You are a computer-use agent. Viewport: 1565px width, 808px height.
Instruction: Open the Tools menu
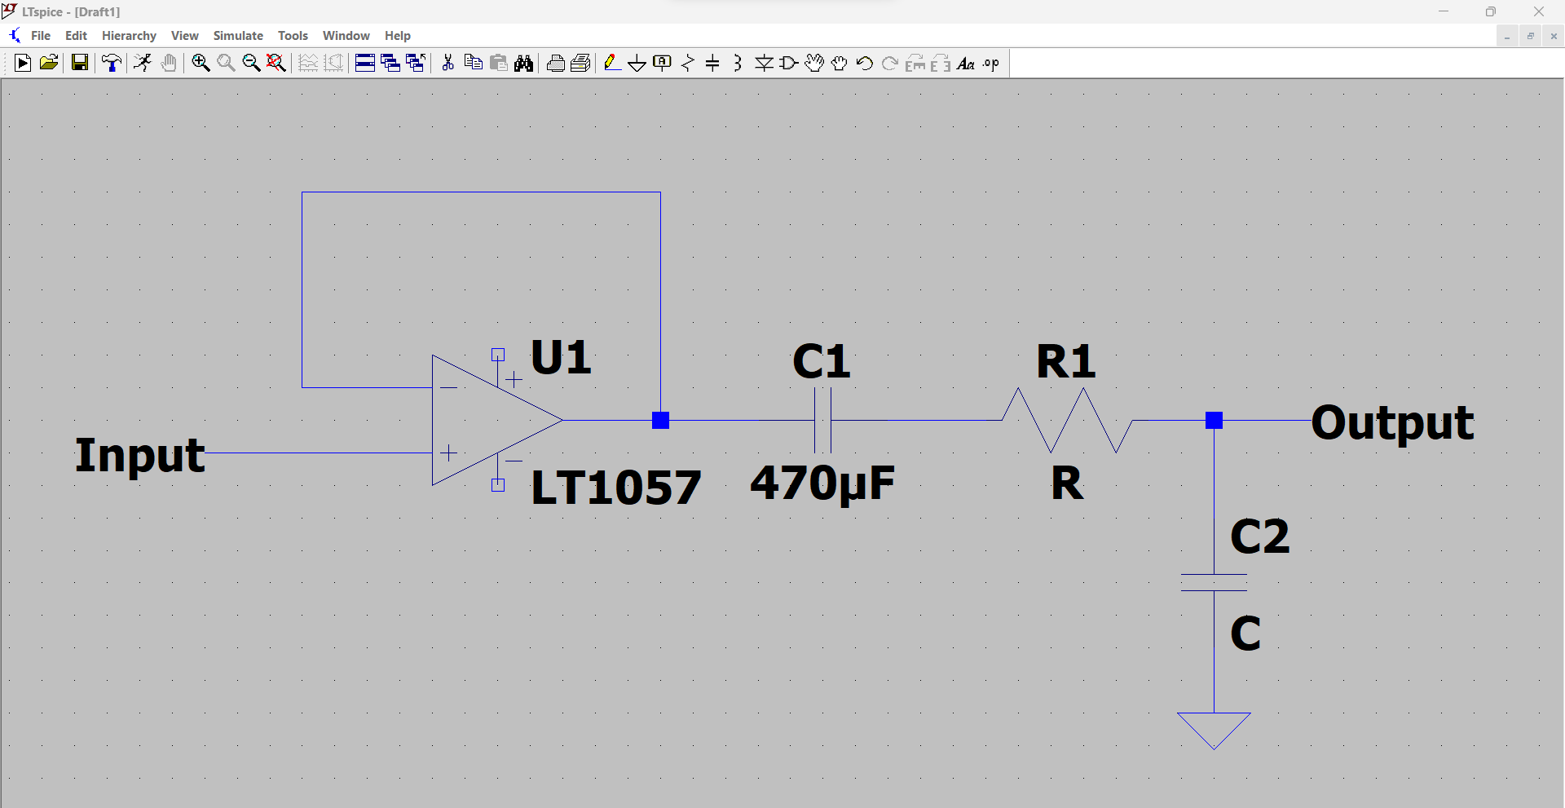293,36
